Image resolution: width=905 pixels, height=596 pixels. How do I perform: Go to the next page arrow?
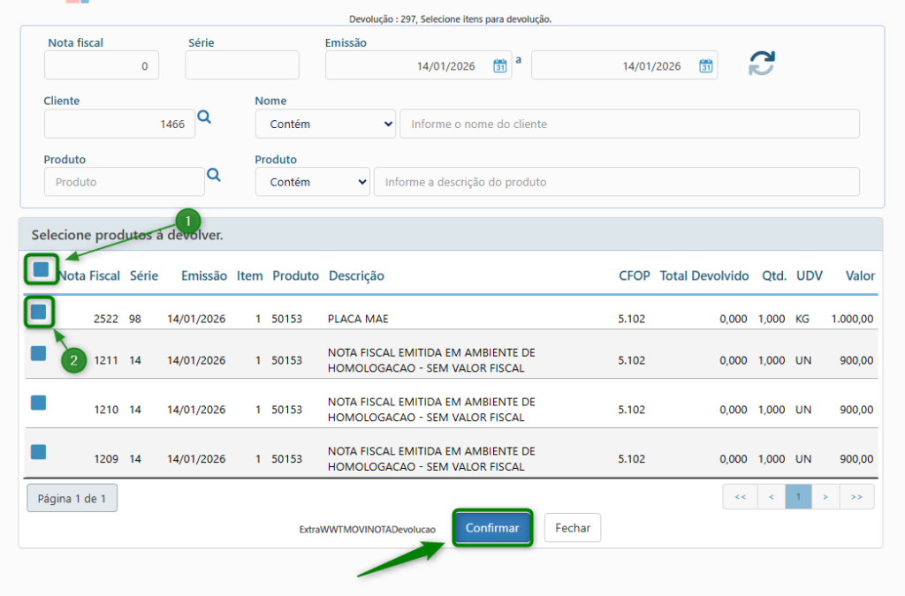coord(825,497)
